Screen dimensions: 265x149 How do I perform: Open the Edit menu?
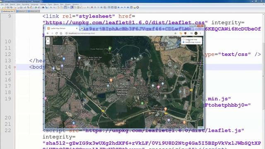click(x=7, y=5)
